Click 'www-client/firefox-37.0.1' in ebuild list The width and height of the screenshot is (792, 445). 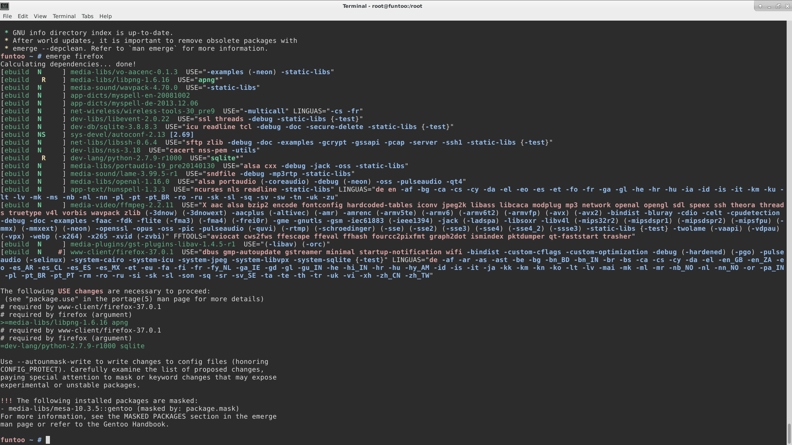point(122,252)
